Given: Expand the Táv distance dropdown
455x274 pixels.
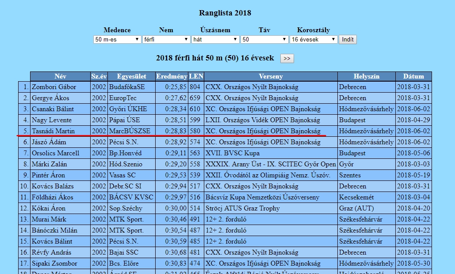Looking at the screenshot, I should 264,40.
